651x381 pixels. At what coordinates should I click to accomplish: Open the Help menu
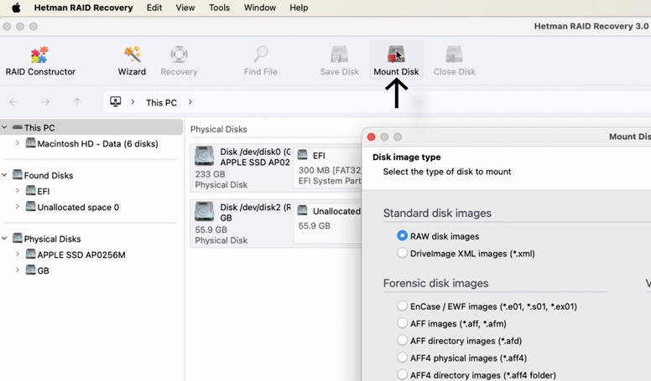[299, 8]
